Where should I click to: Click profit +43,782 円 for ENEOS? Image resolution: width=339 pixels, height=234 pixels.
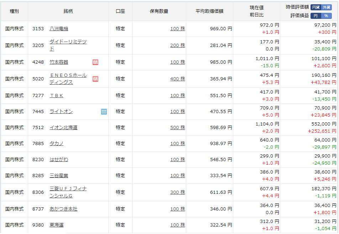coord(324,82)
